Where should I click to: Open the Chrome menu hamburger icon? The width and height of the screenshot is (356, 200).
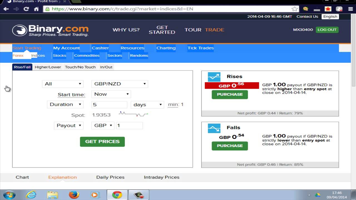(350, 9)
